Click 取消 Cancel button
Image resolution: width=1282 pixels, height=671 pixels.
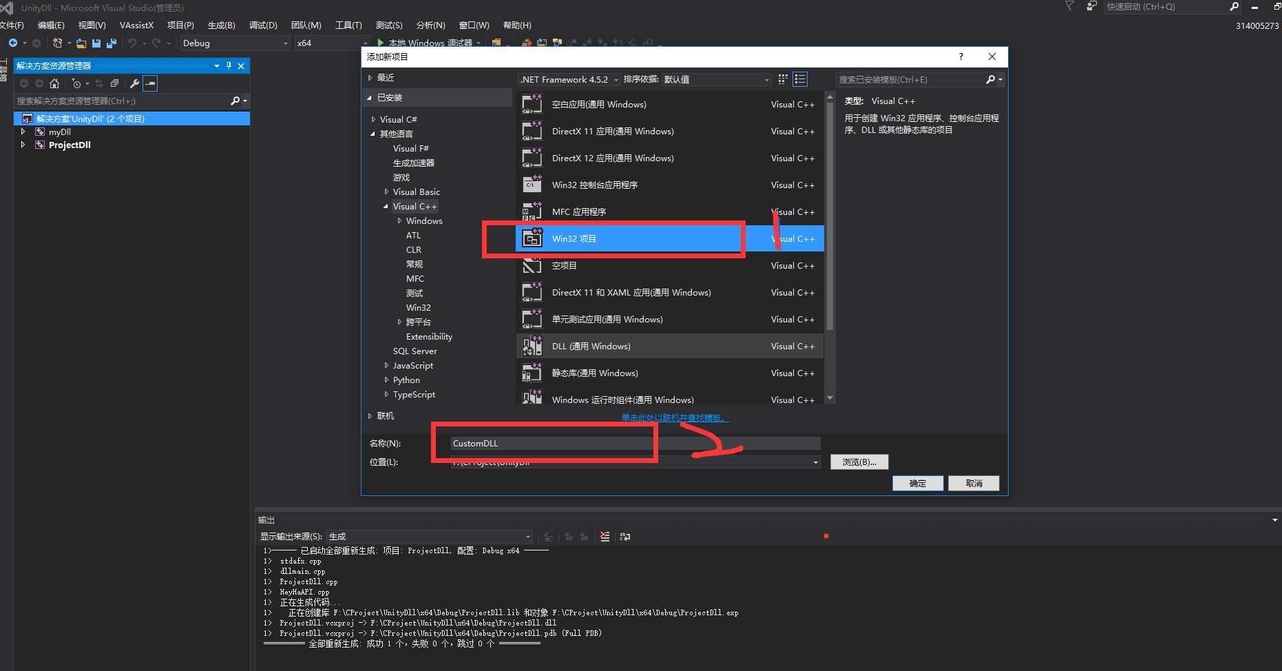(x=974, y=483)
